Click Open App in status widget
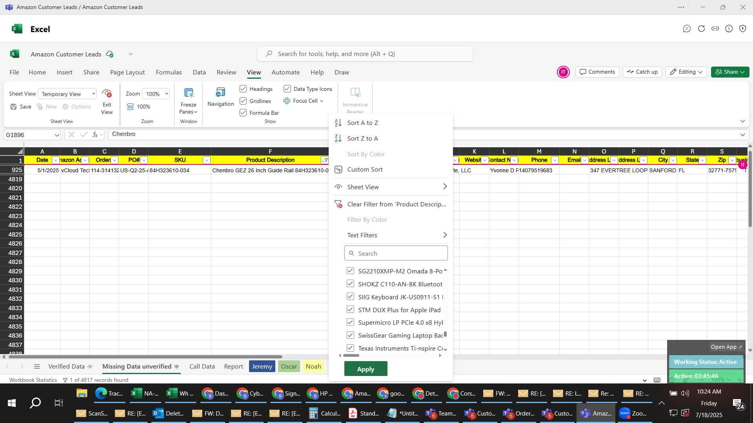The image size is (753, 423). [x=726, y=347]
